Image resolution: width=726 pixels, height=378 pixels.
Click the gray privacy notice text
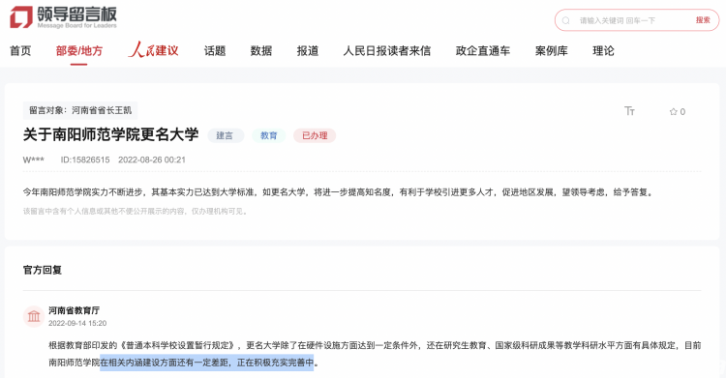tap(136, 212)
